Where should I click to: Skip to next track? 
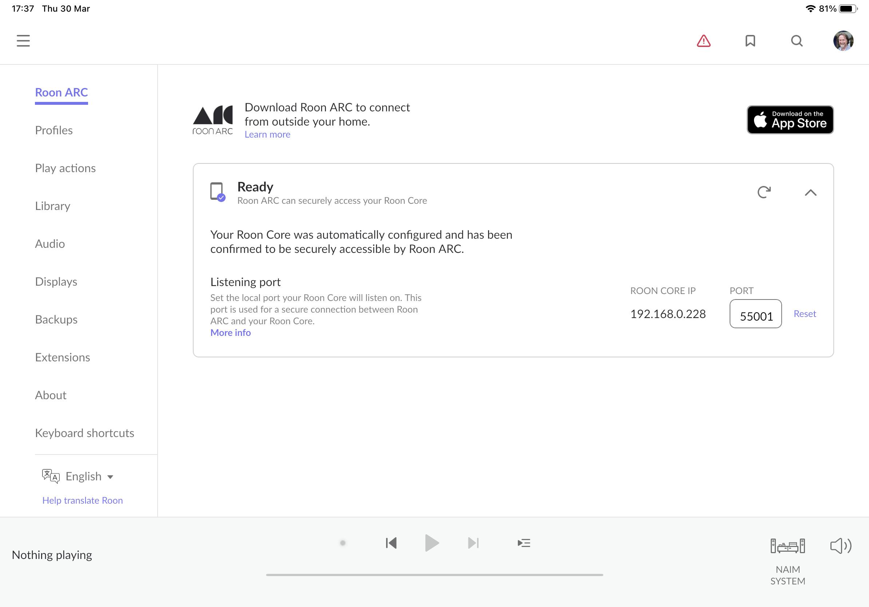473,543
